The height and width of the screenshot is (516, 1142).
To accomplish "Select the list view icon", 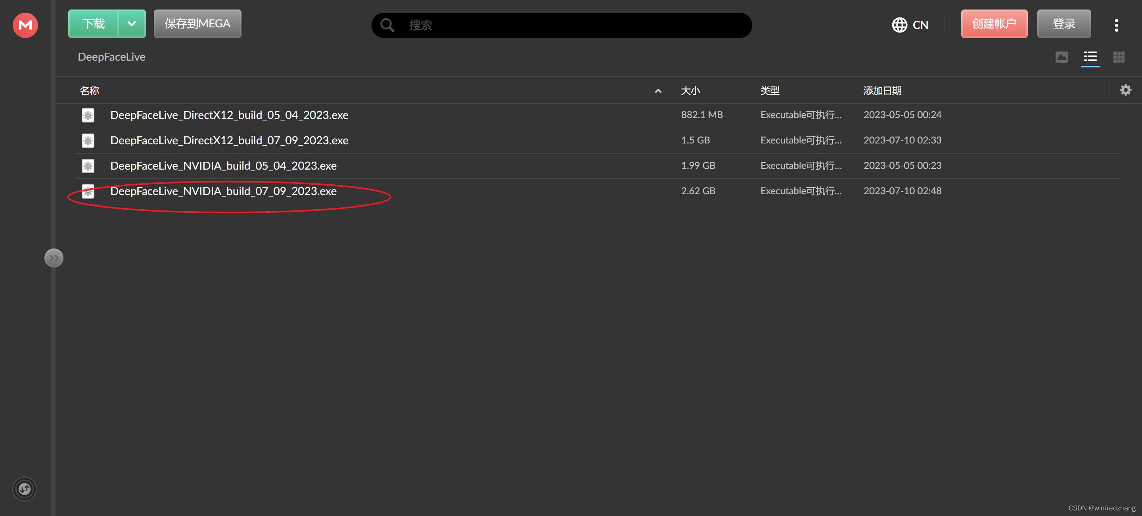I will tap(1090, 57).
